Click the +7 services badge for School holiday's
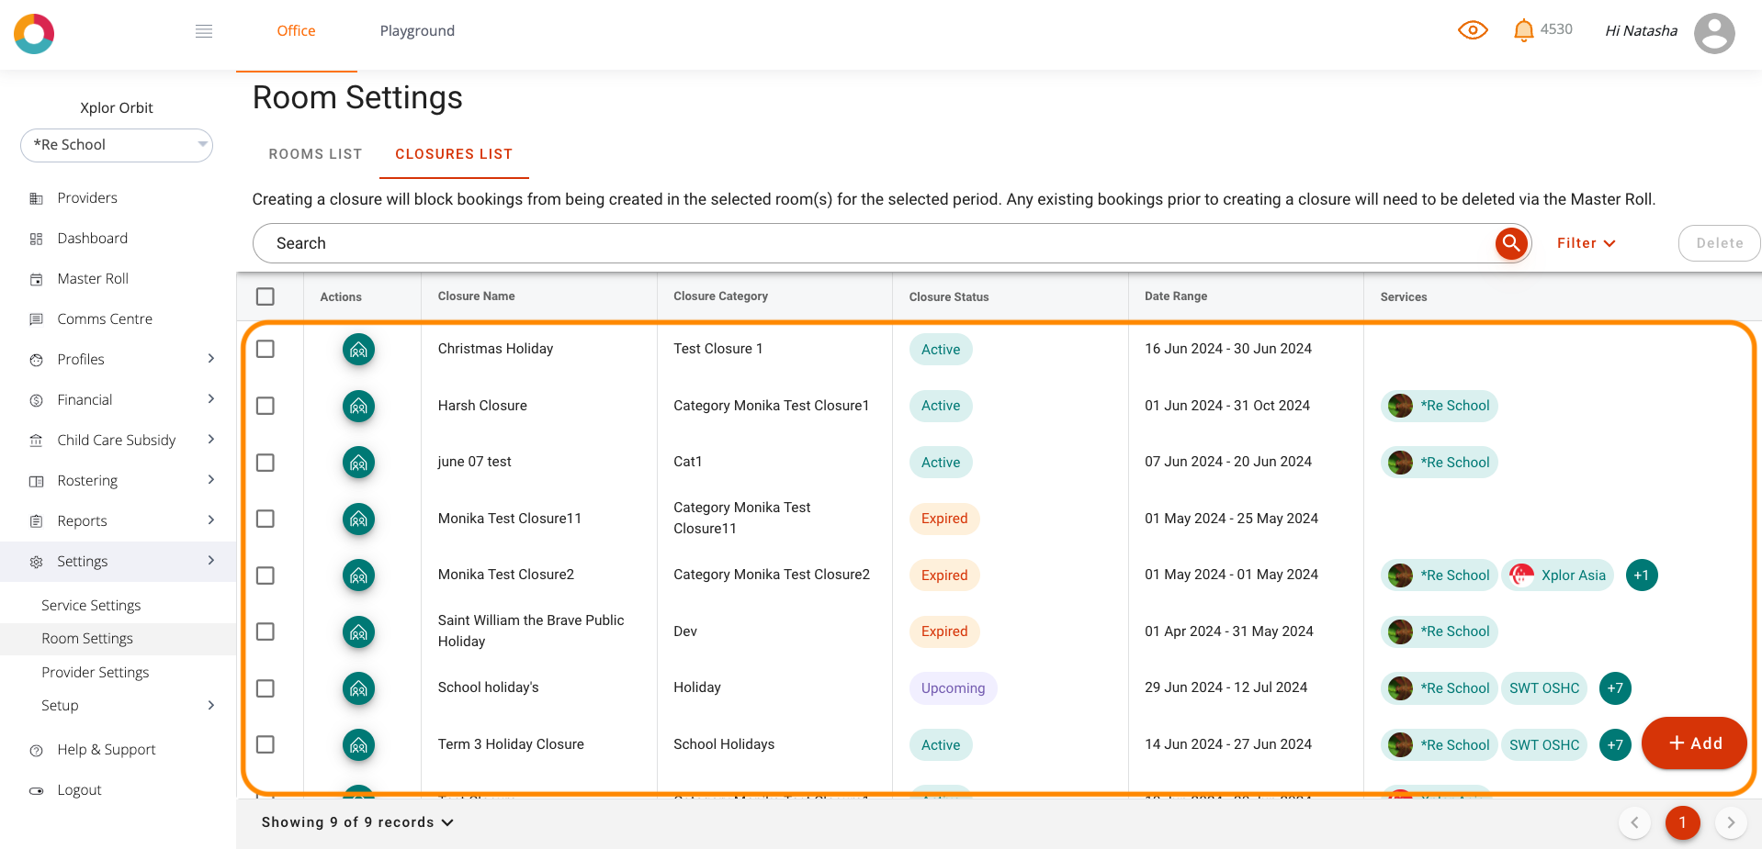Viewport: 1762px width, 849px height. pyautogui.click(x=1615, y=688)
